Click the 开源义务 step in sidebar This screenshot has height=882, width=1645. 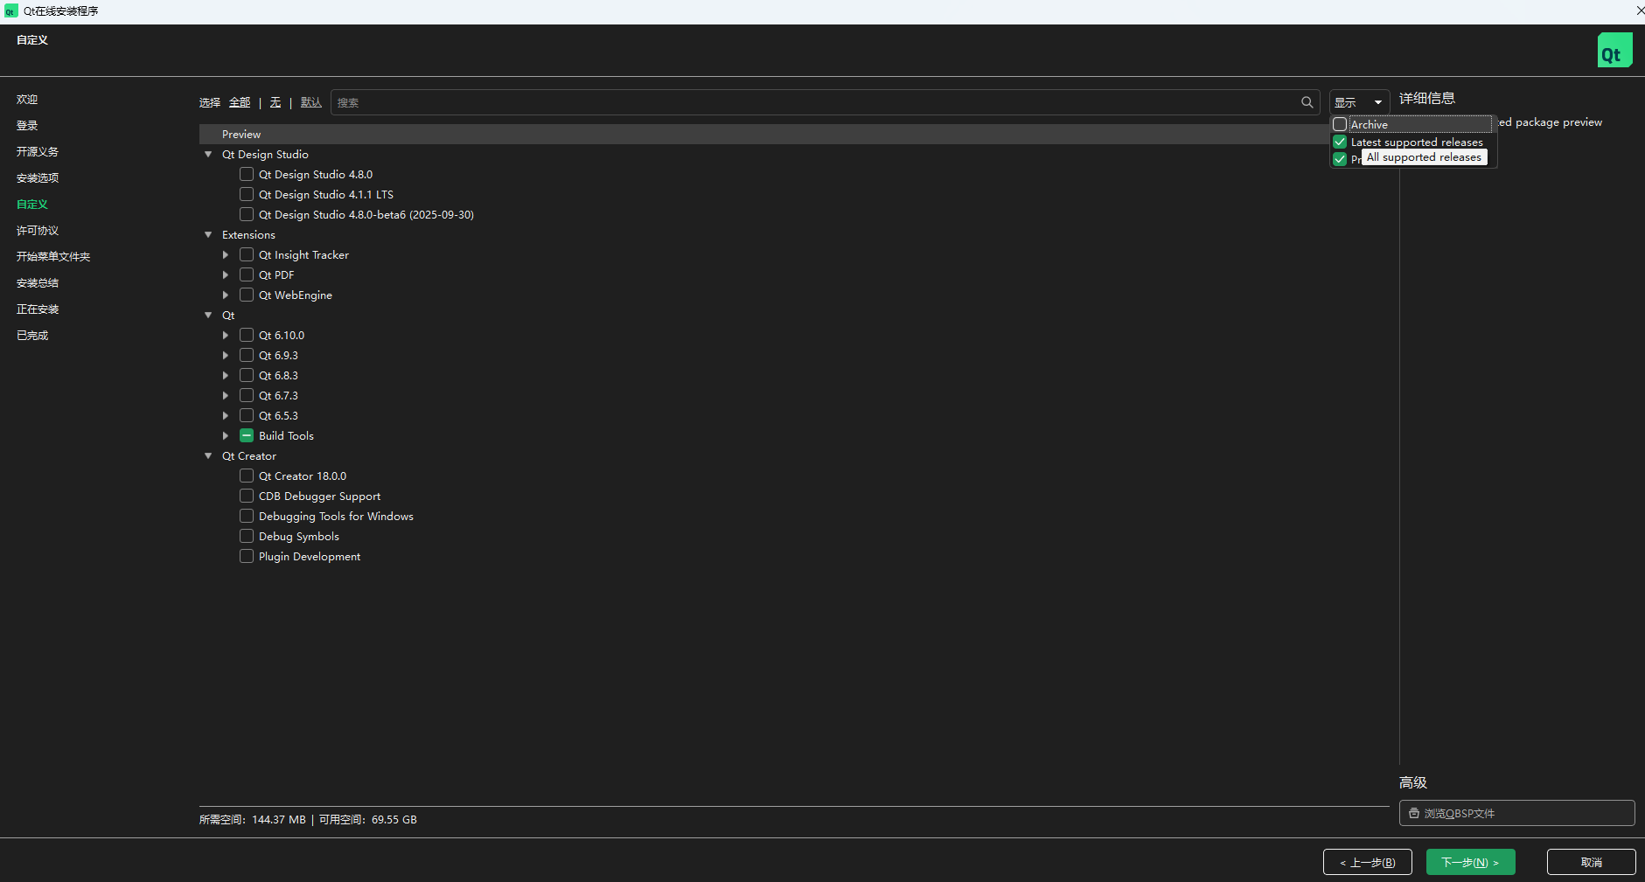coord(38,152)
